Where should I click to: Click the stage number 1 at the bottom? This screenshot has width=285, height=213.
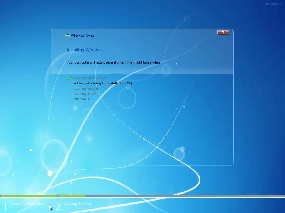[5, 207]
